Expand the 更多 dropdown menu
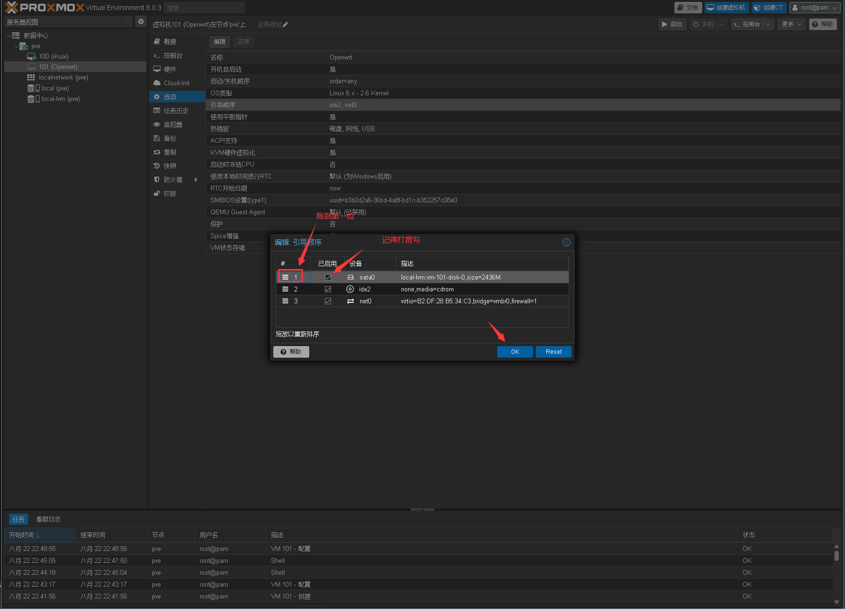Viewport: 845px width, 609px height. click(x=791, y=24)
